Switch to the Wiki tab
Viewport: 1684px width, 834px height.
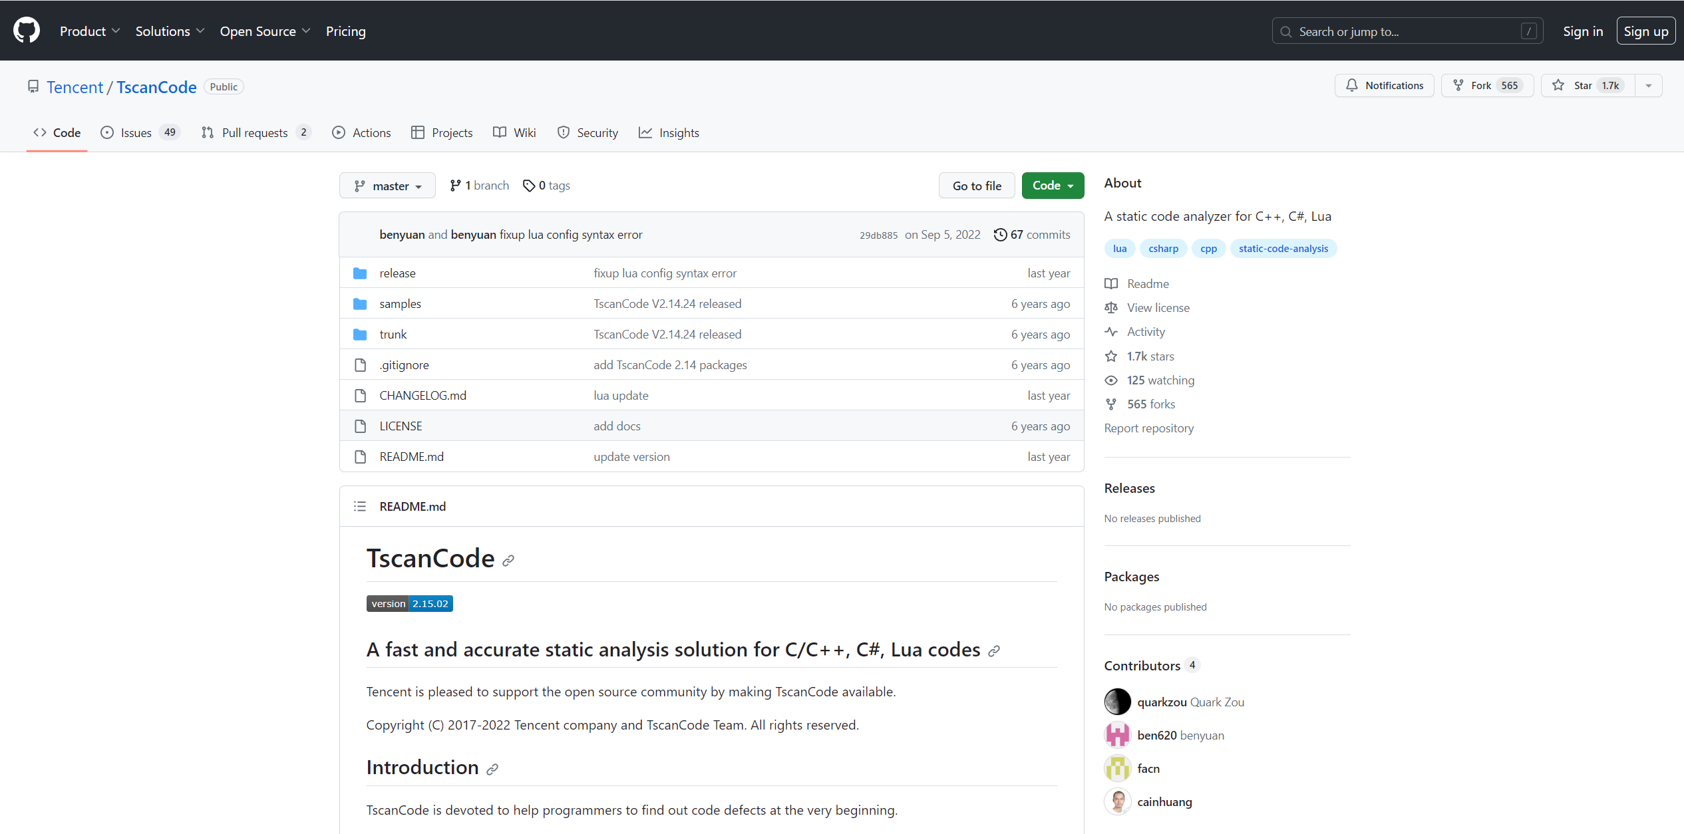514,132
